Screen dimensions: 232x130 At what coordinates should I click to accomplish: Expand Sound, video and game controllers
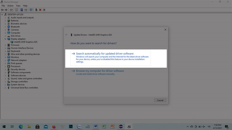tap(5, 79)
